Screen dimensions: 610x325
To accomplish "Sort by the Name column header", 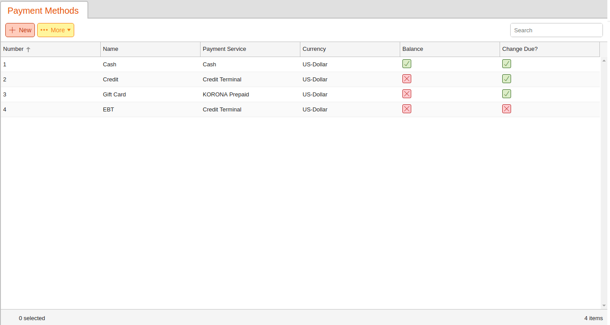I will point(150,49).
